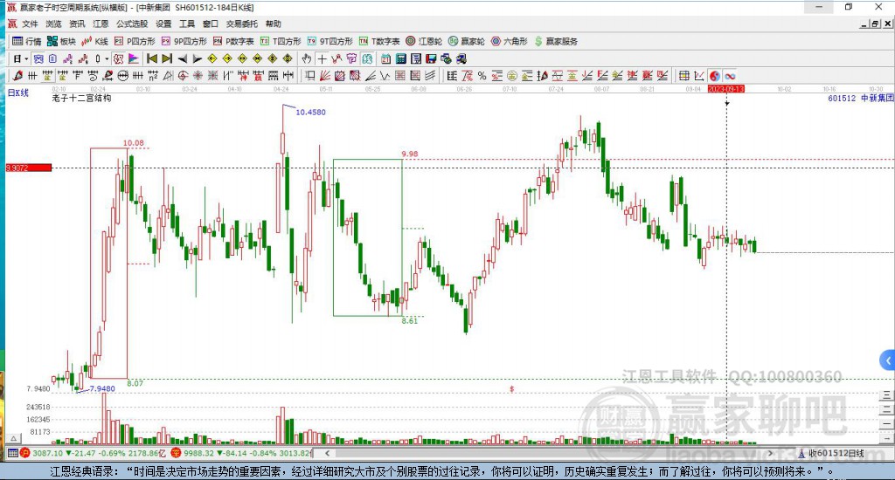
Task: Open the 帮助 menu
Action: pyautogui.click(x=274, y=24)
